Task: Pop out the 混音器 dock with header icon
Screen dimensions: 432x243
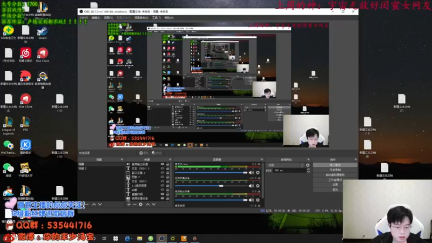Action: [262, 159]
